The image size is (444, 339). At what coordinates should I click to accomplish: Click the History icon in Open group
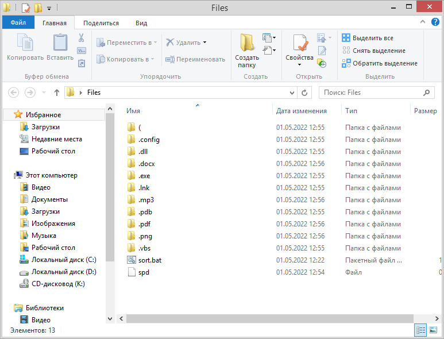coord(322,63)
